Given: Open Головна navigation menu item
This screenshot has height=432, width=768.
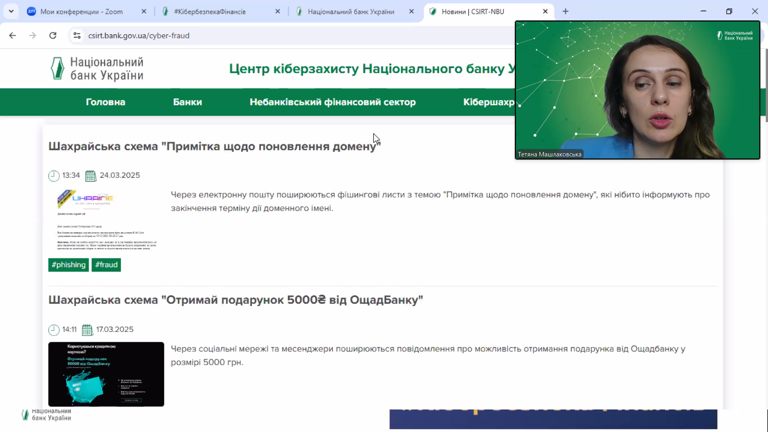Looking at the screenshot, I should tap(106, 102).
